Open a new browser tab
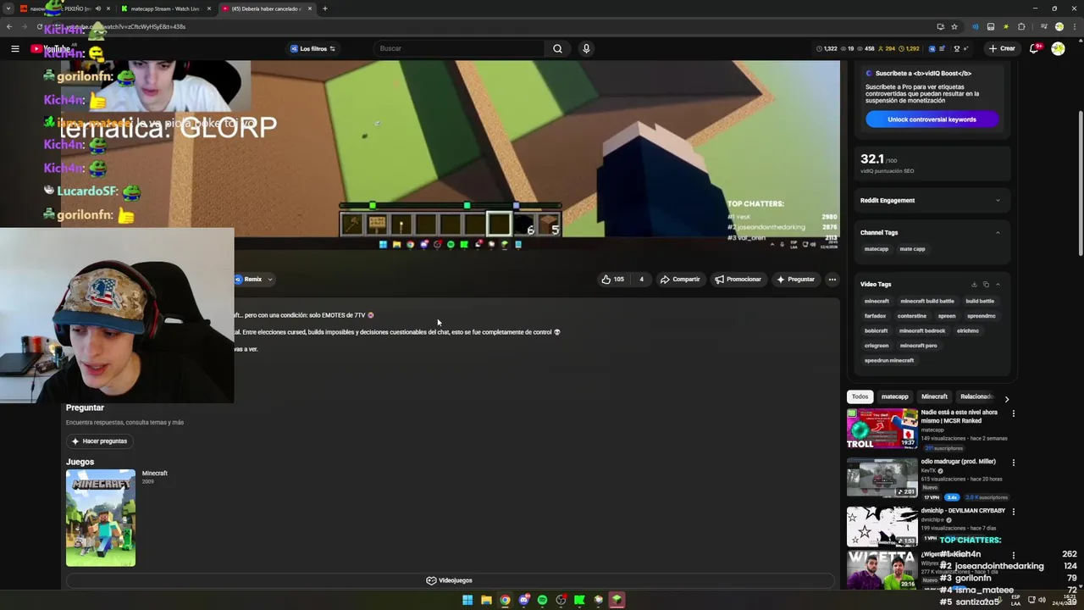Viewport: 1084px width, 610px height. pyautogui.click(x=324, y=8)
